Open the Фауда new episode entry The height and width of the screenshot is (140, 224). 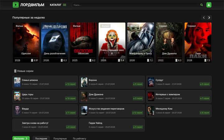[45, 111]
